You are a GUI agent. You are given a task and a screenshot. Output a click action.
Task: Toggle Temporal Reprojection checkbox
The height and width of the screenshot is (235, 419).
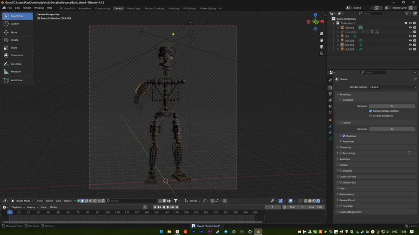click(x=371, y=111)
